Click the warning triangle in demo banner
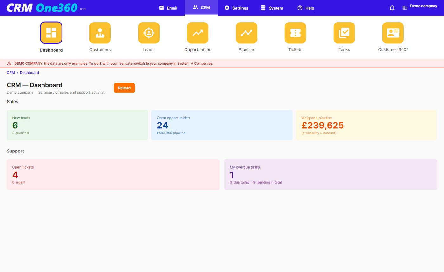Viewport: 444px width, 272px height. [9, 63]
